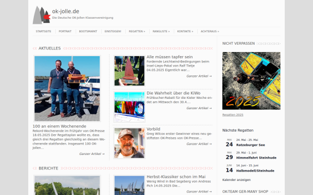Read full article for 100 an einem Wochenende
This screenshot has width=313, height=195.
pos(92,154)
